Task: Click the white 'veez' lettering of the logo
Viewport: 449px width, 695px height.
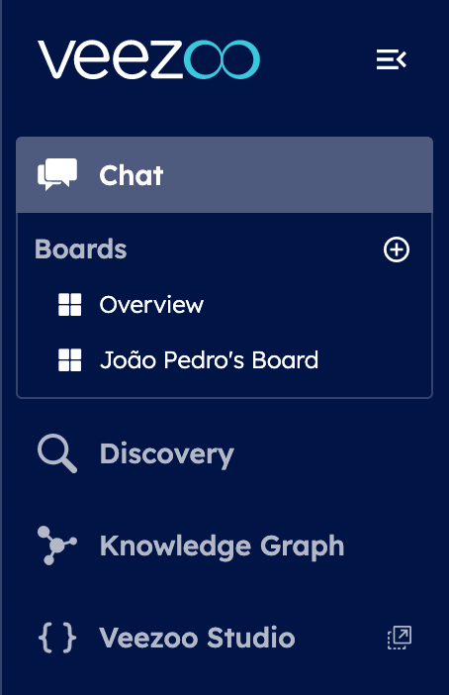Action: [x=110, y=59]
